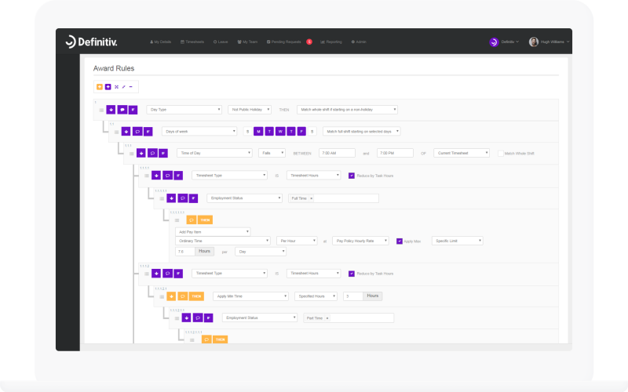The image size is (628, 392).
Task: Click filter icon on Part Time Employment Status rule
Action: 208,318
